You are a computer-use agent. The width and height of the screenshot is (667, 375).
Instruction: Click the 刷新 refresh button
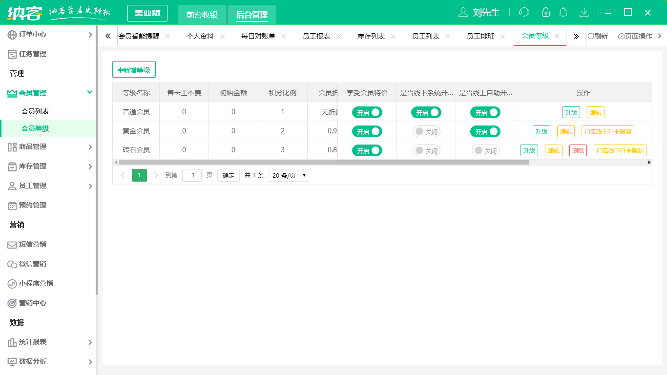click(x=598, y=36)
